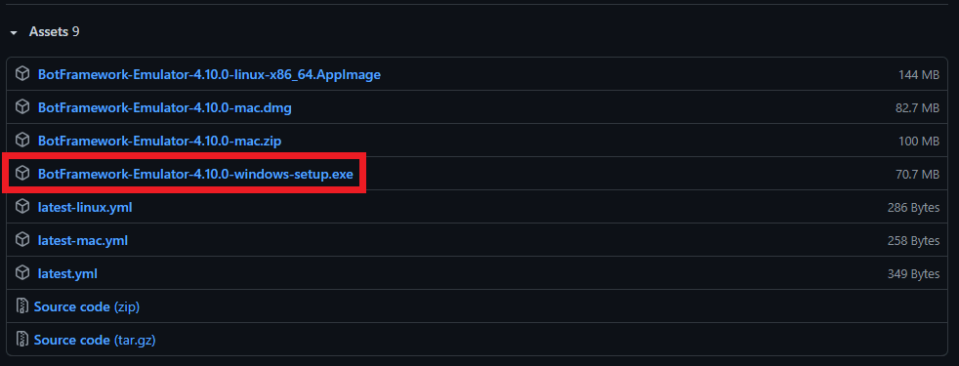Click package icon beside linux AppImage asset
Image resolution: width=959 pixels, height=366 pixels.
[x=22, y=74]
